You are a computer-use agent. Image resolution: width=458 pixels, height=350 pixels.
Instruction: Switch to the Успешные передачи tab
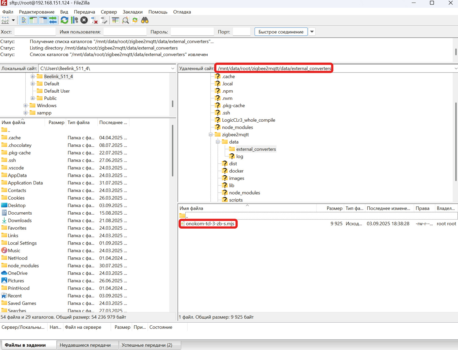[147, 345]
